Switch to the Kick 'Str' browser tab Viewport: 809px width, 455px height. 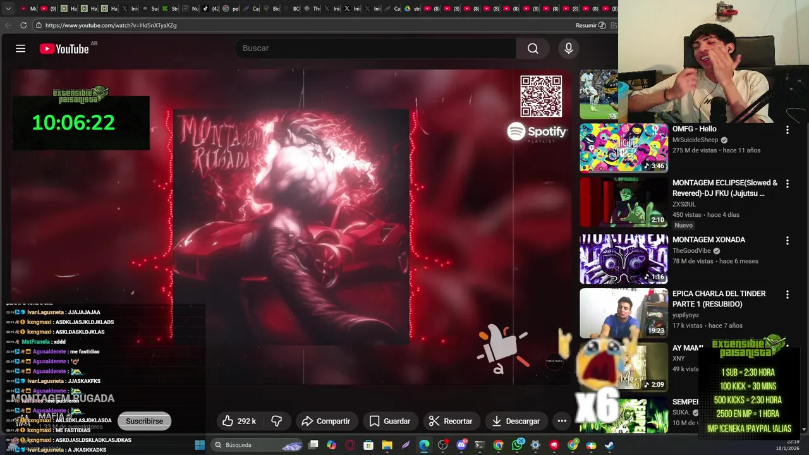tap(170, 9)
